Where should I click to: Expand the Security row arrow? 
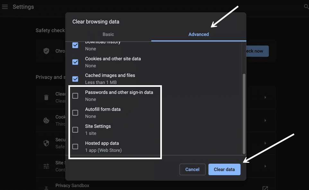[x=265, y=144]
